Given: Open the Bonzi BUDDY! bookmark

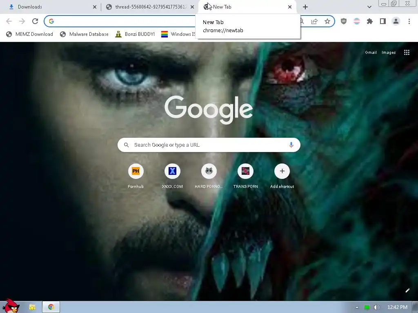Looking at the screenshot, I should [135, 34].
